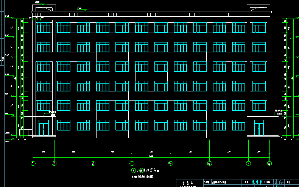299x187 pixels.
Task: Select axis bubble number 8
Action: (x=269, y=163)
